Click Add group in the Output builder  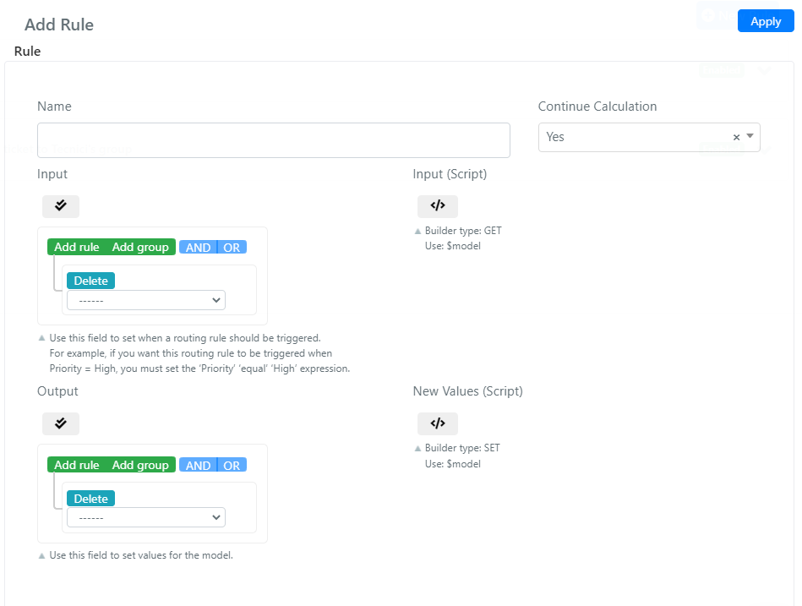(x=140, y=465)
